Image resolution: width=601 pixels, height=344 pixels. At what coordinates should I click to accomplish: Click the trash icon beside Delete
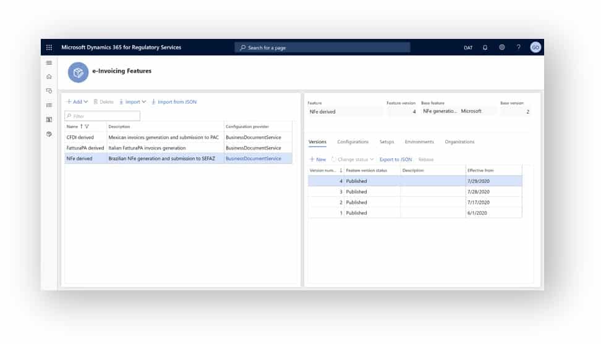click(x=96, y=102)
